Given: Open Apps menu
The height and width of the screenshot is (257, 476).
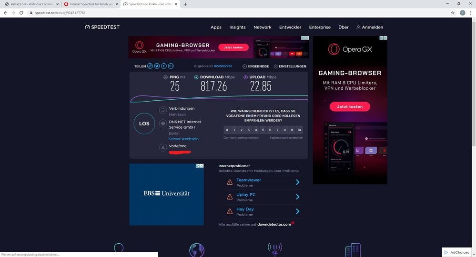Looking at the screenshot, I should click(216, 27).
